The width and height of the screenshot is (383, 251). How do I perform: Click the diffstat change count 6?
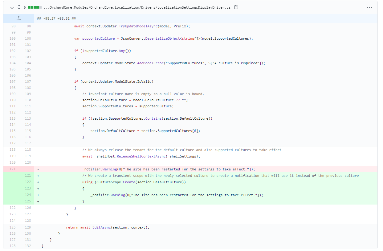tap(25, 7)
